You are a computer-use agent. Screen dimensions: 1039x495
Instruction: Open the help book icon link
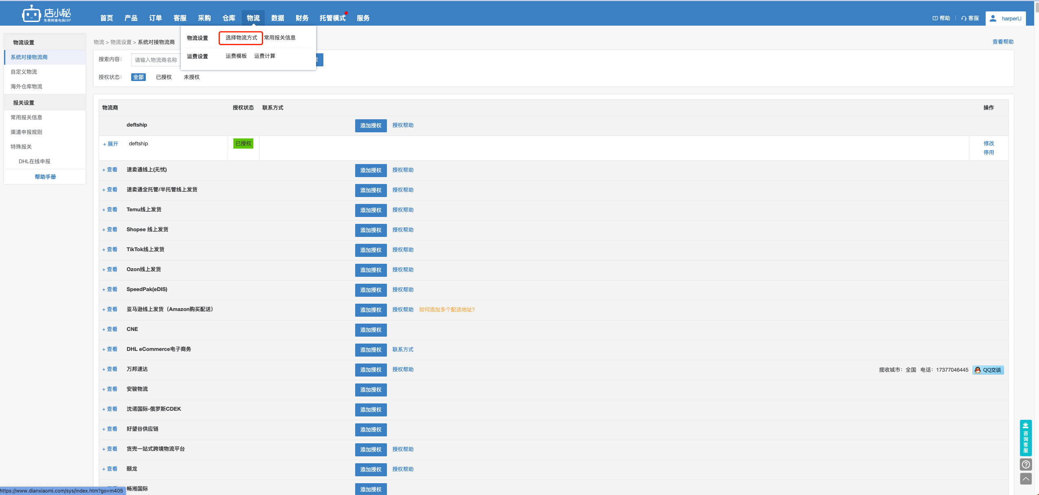tap(941, 18)
